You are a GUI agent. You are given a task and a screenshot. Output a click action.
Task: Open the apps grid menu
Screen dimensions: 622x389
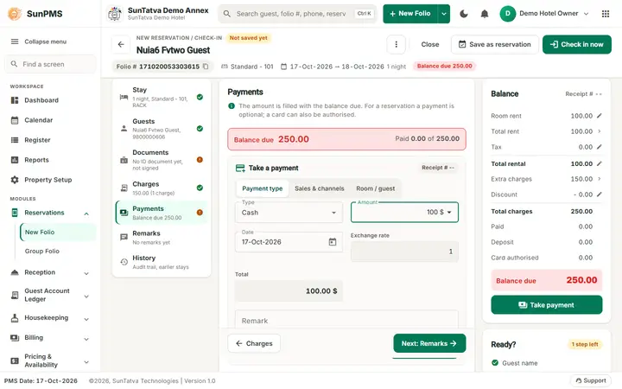point(606,14)
